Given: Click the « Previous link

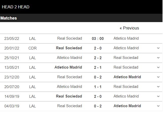Looking at the screenshot, I should coord(129,28).
